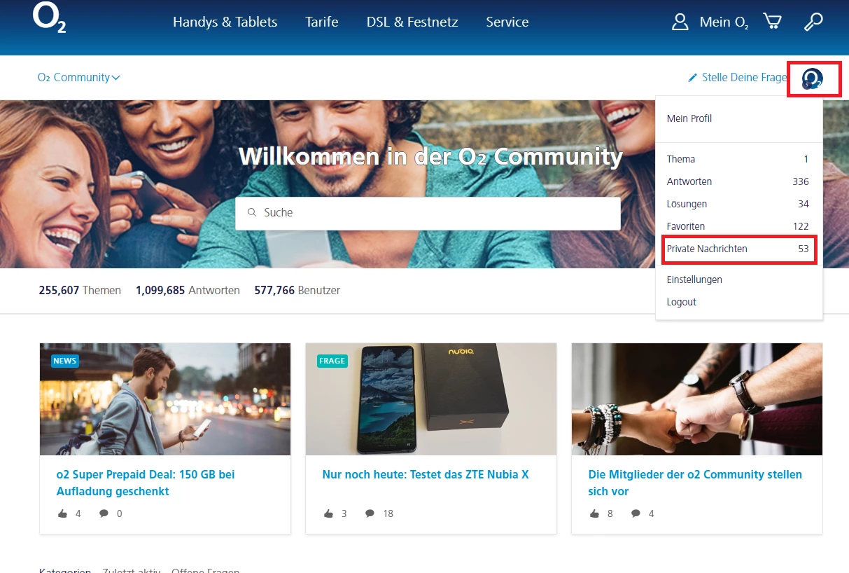This screenshot has width=849, height=573.
Task: Click the pencil icon beside Stelle Deine Frage
Action: click(x=693, y=77)
